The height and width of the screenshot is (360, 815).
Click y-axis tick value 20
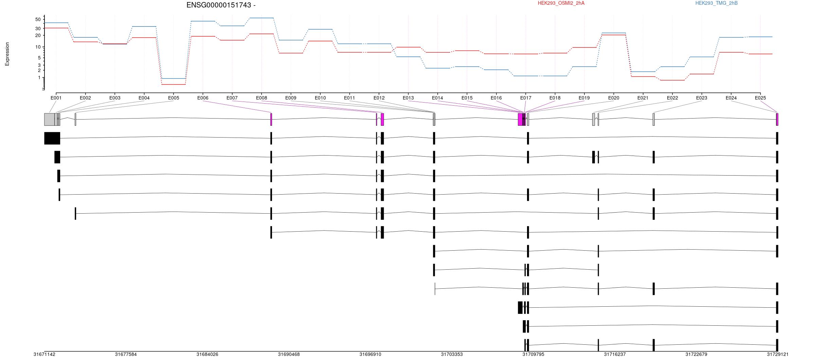[x=38, y=35]
